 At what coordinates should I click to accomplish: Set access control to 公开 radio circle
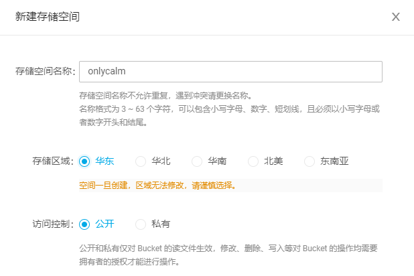click(x=84, y=224)
